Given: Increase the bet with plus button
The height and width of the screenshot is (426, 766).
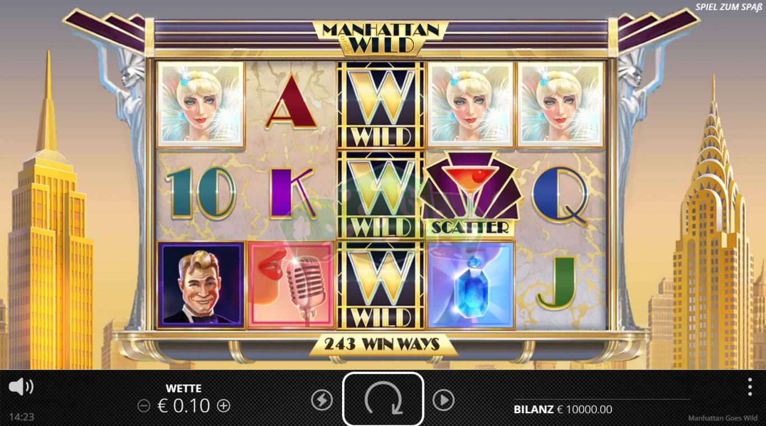Looking at the screenshot, I should 224,406.
